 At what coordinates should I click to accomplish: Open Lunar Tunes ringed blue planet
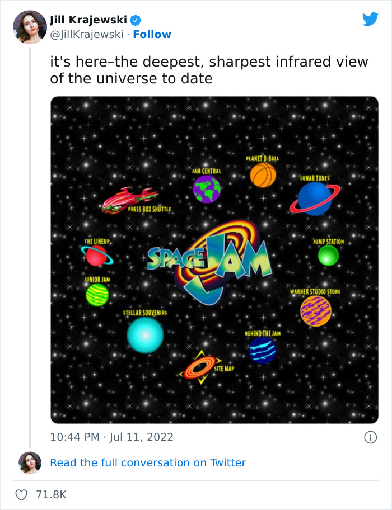pos(313,199)
